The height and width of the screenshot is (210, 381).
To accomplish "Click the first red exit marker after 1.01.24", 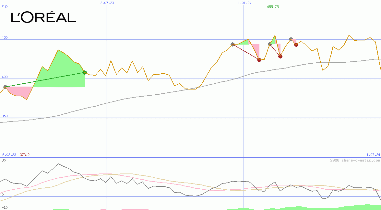I will [259, 60].
